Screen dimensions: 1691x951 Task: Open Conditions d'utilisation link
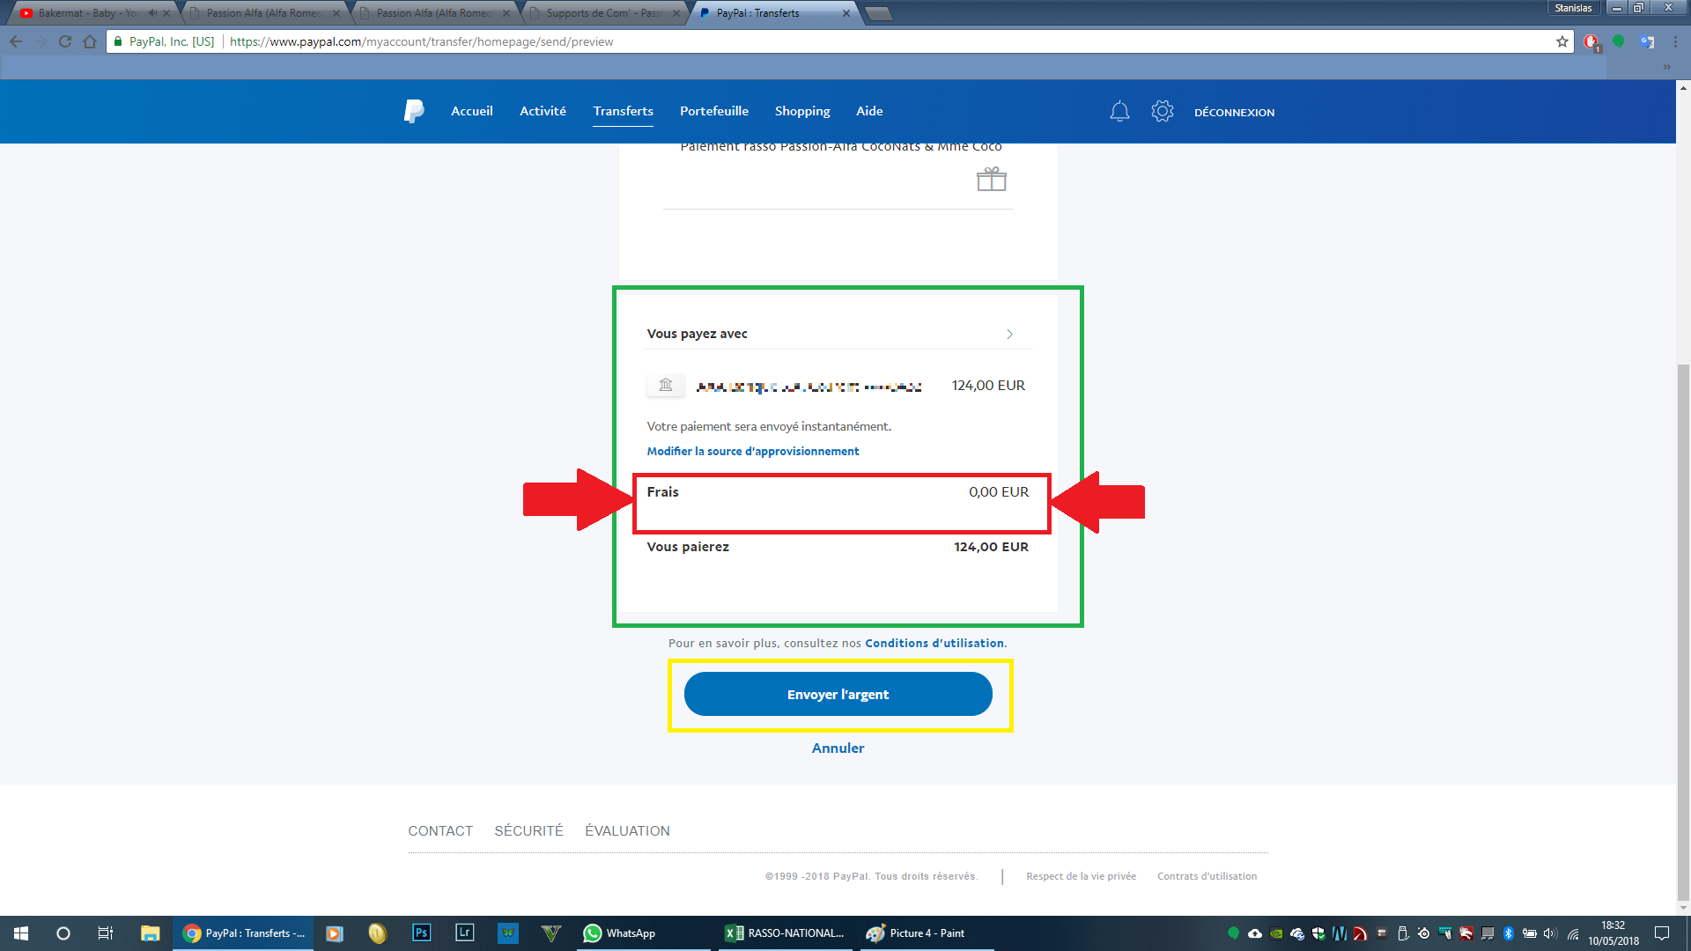[934, 643]
